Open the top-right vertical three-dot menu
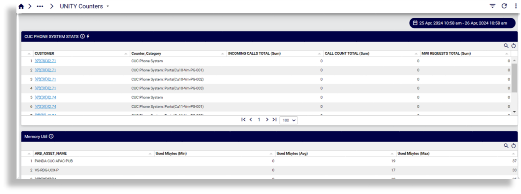The image size is (521, 194). tap(516, 6)
